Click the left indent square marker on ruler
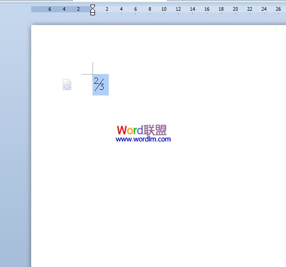 pyautogui.click(x=92, y=14)
